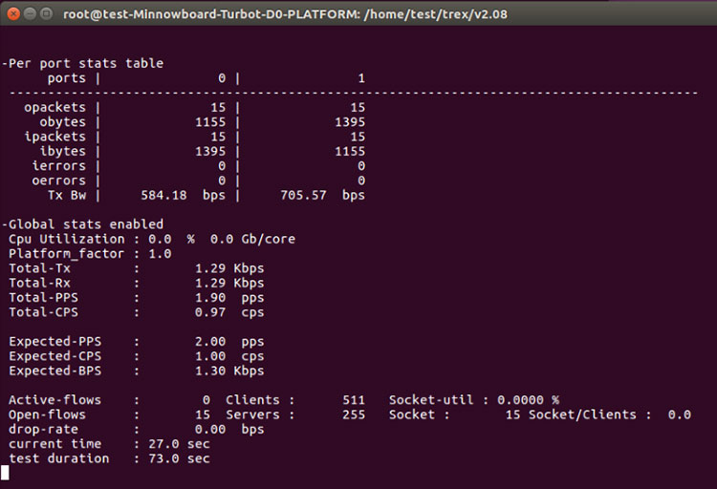Click the ibytes value 1155 for port 1

pos(350,151)
